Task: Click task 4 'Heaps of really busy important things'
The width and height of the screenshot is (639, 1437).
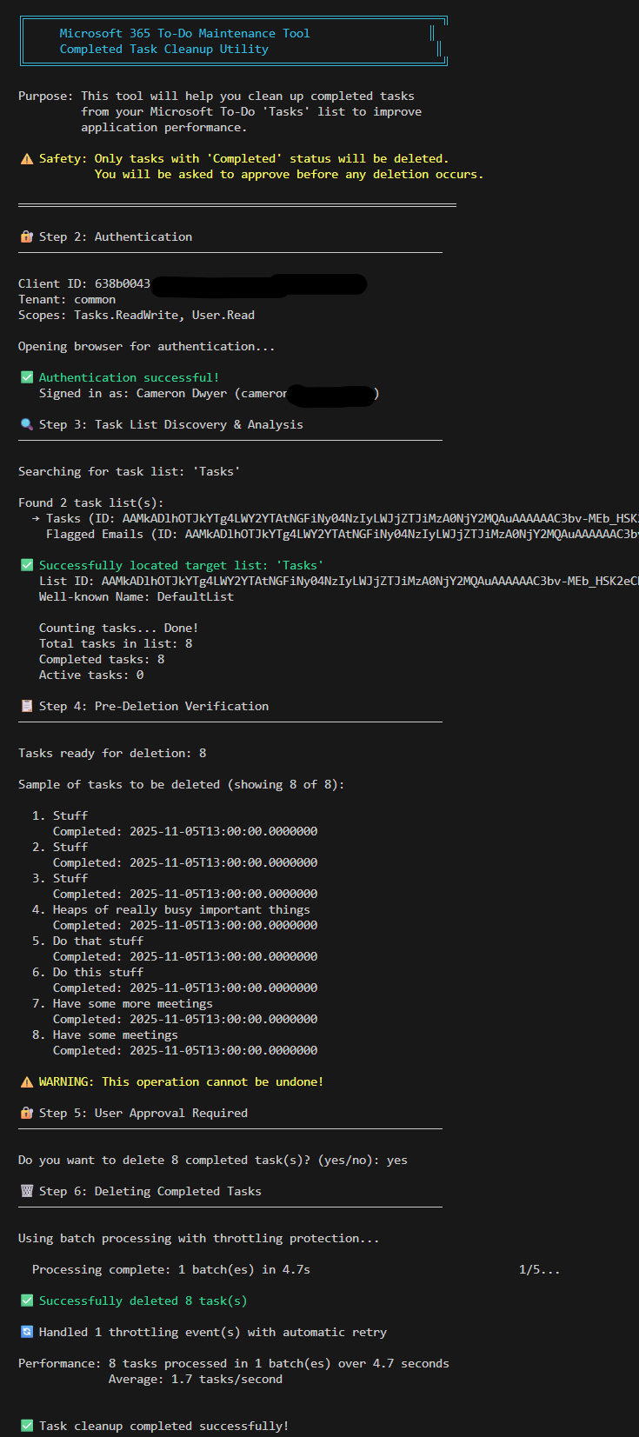Action: coord(181,910)
